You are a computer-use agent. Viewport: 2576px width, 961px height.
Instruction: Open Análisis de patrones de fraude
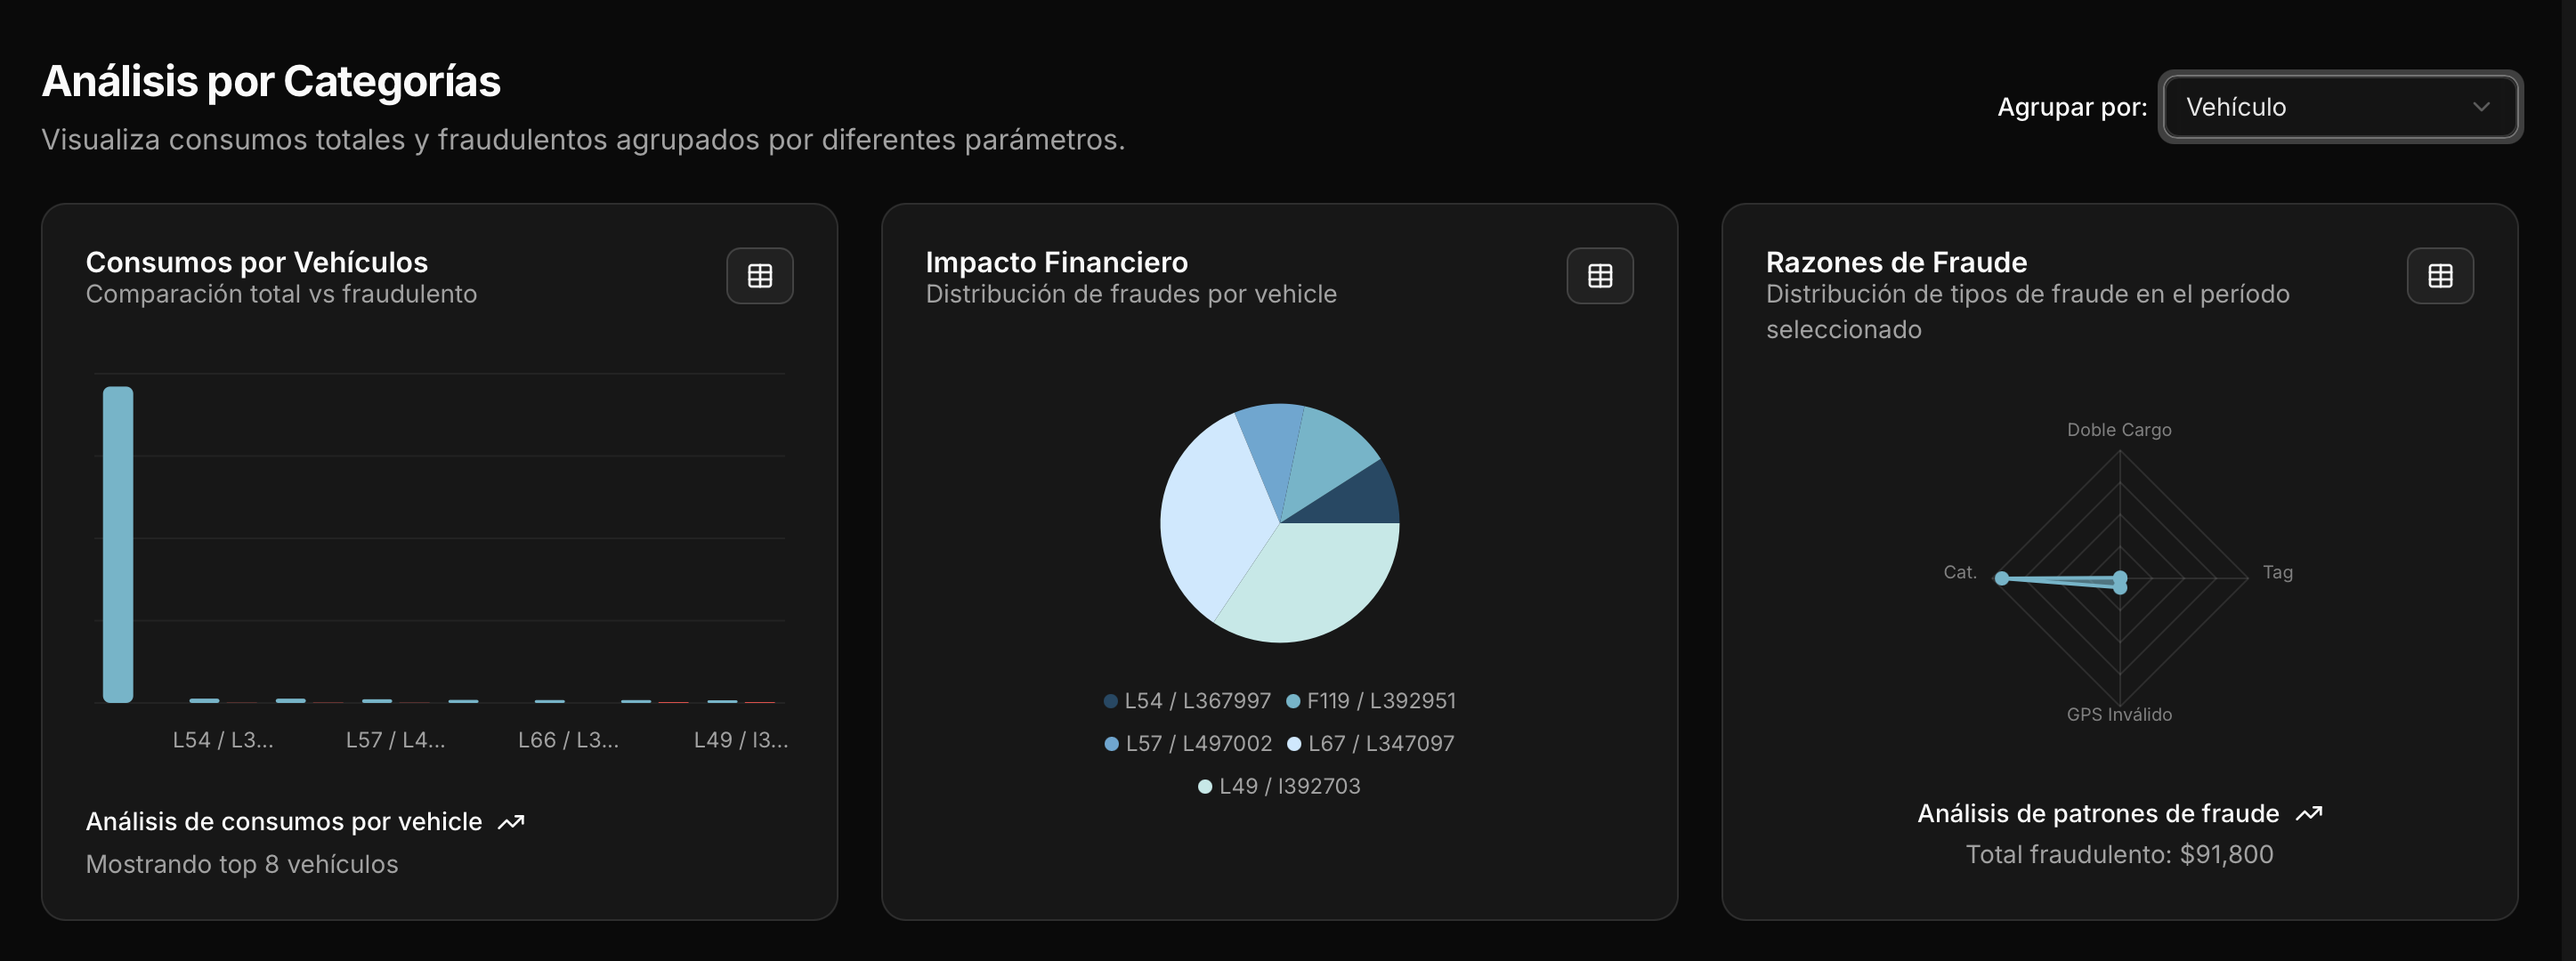coord(2100,813)
